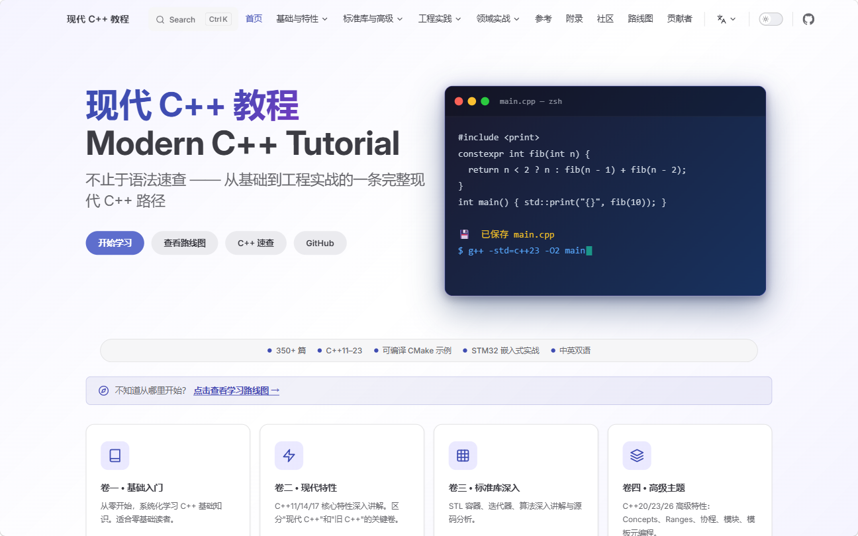The height and width of the screenshot is (536, 858).
Task: Click the constexpr int fib(int n) line
Action: [x=524, y=154]
